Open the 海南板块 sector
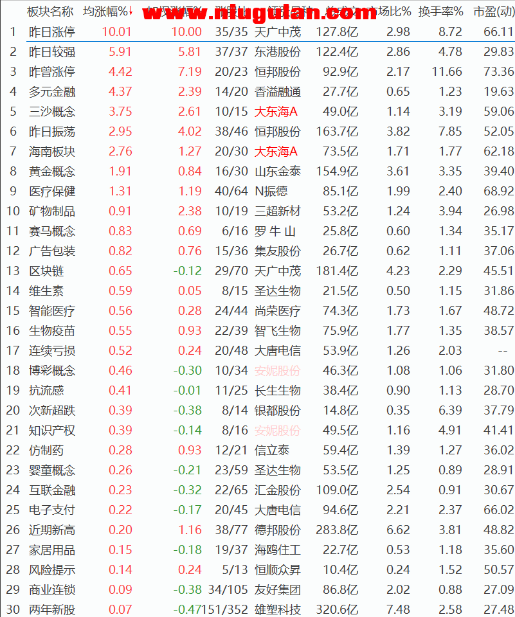515x617 pixels. pos(52,152)
